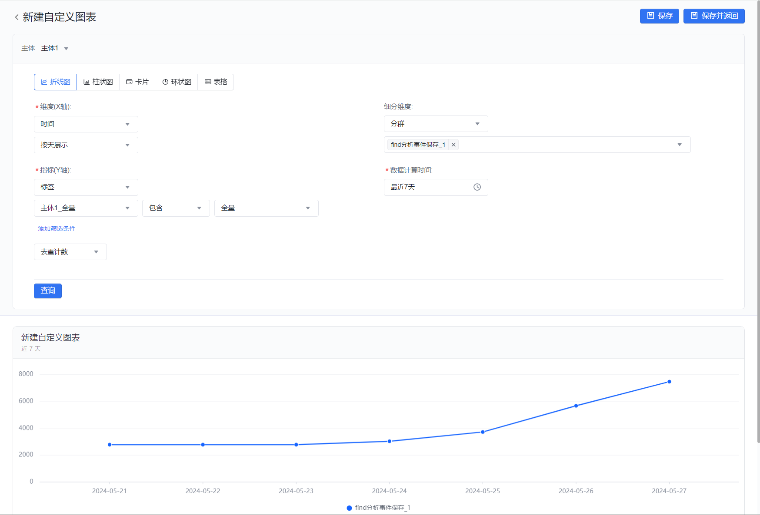The height and width of the screenshot is (515, 760).
Task: Click the clock icon in date field
Action: 477,187
